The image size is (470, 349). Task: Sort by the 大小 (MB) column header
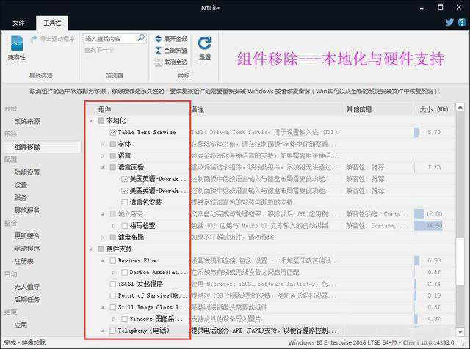click(434, 109)
